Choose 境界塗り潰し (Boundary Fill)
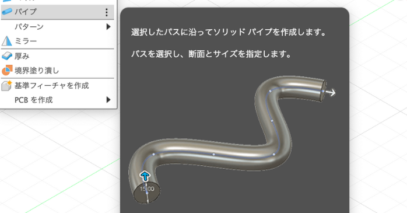 tap(57, 71)
